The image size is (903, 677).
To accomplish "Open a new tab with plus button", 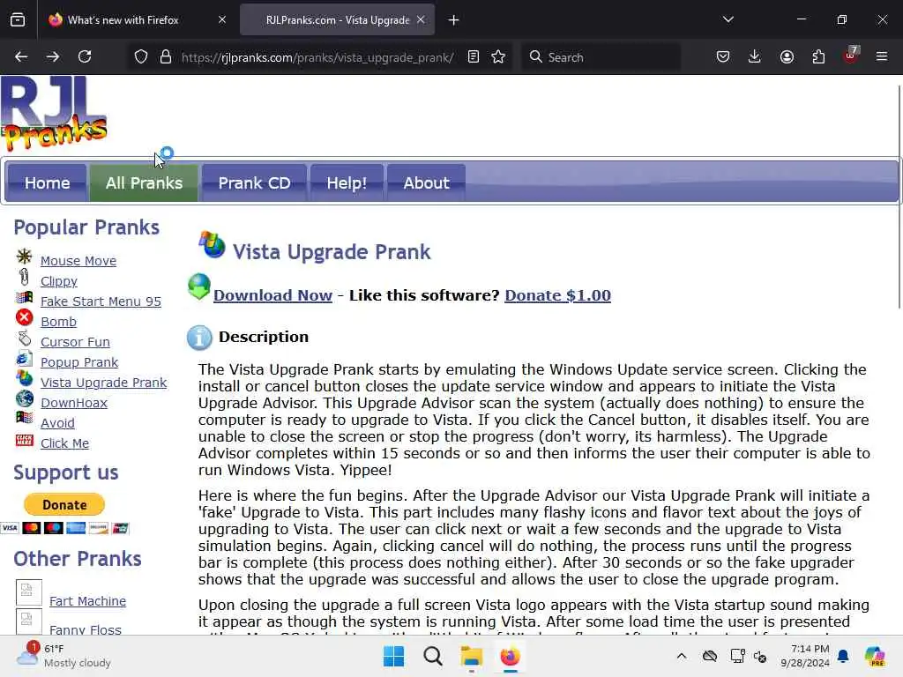I will pos(454,20).
